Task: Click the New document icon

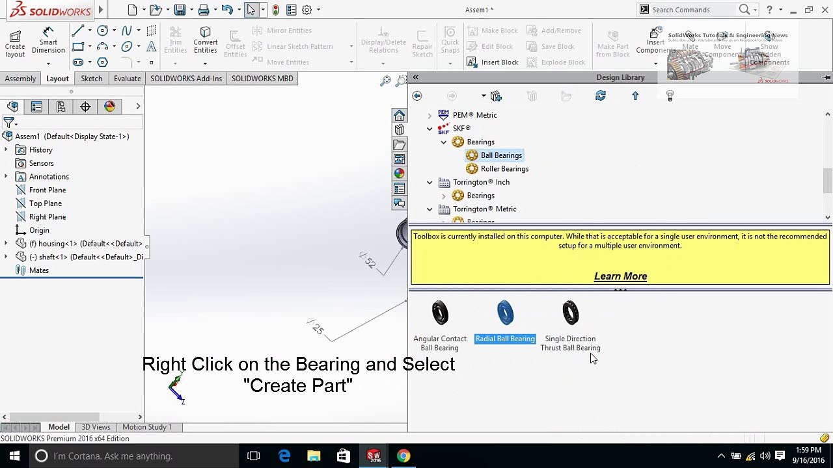Action: click(x=133, y=10)
